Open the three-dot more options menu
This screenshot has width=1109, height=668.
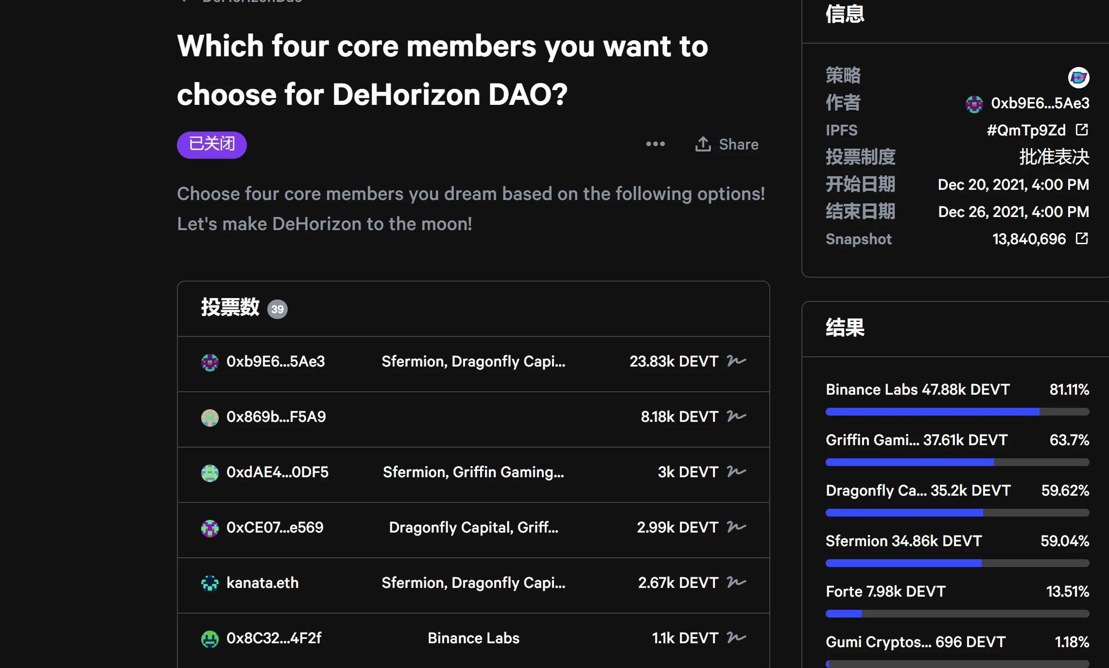655,144
